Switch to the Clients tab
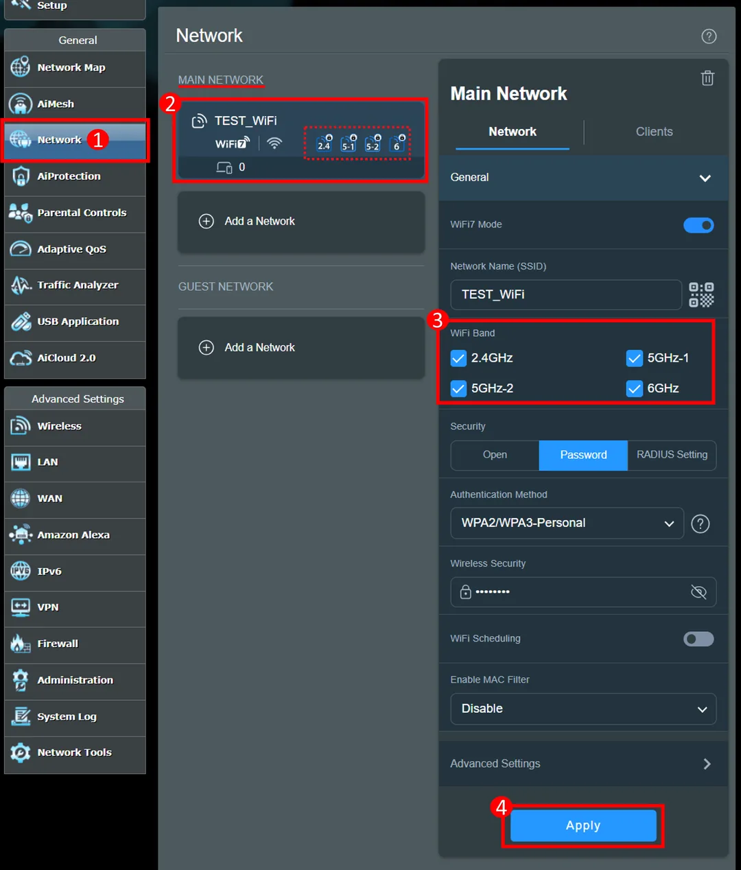The width and height of the screenshot is (741, 870). click(x=654, y=132)
